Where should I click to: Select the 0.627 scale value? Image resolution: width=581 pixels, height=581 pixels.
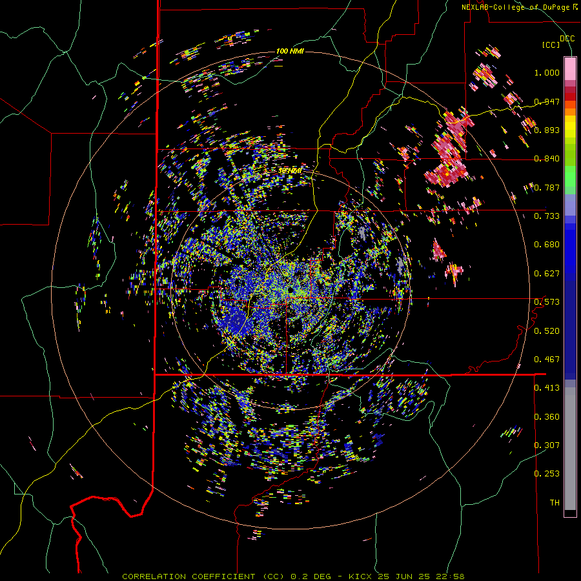coord(547,274)
